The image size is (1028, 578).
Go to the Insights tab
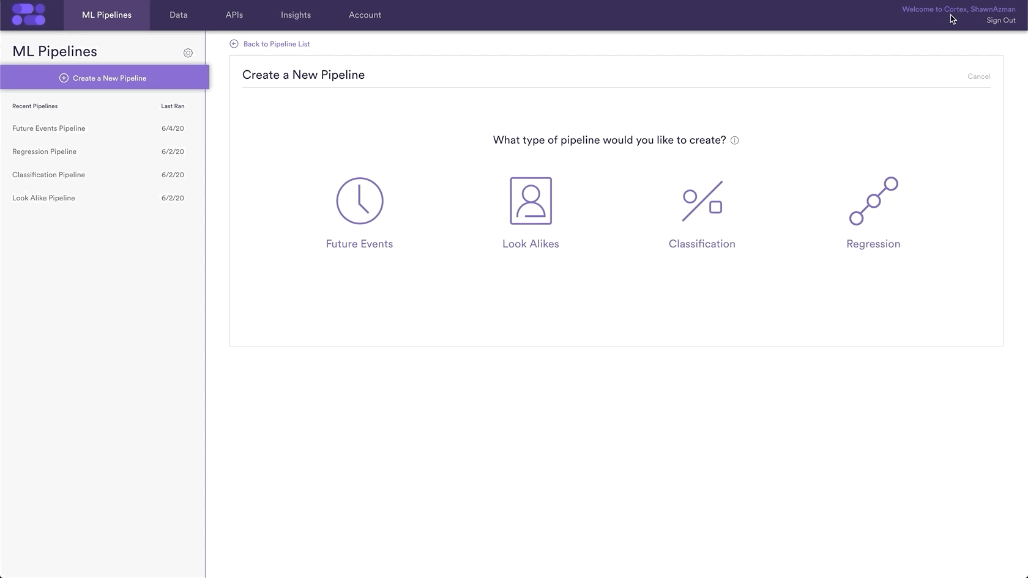click(296, 15)
